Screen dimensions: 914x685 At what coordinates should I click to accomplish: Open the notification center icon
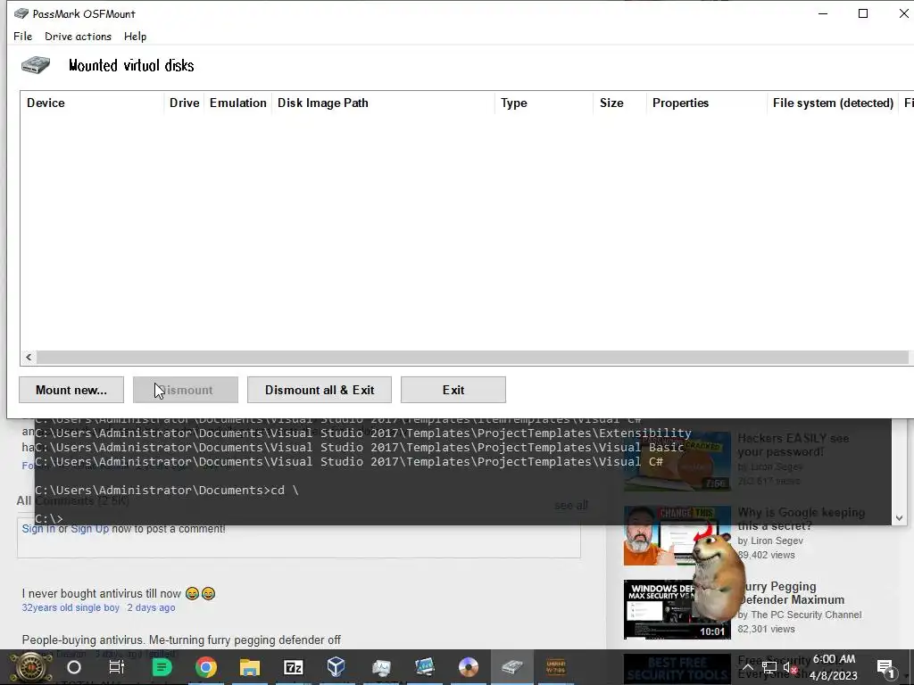(886, 667)
